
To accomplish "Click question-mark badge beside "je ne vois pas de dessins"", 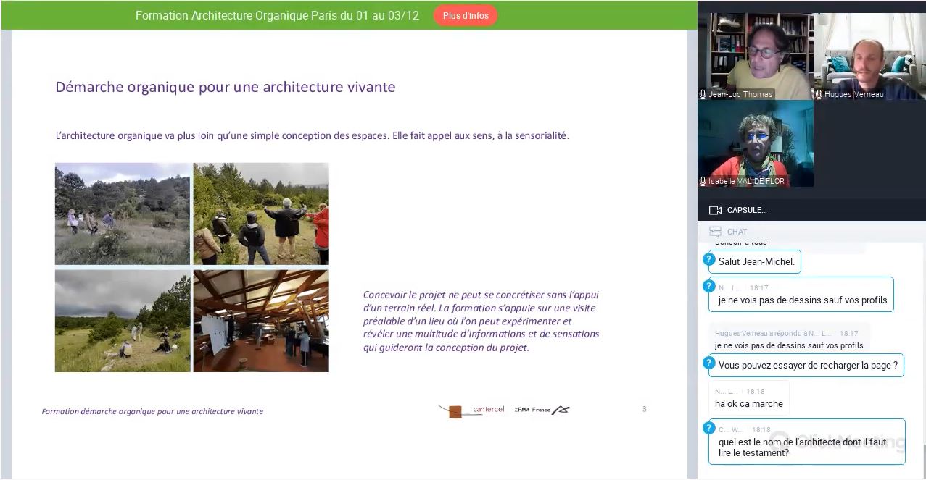I will tap(708, 285).
